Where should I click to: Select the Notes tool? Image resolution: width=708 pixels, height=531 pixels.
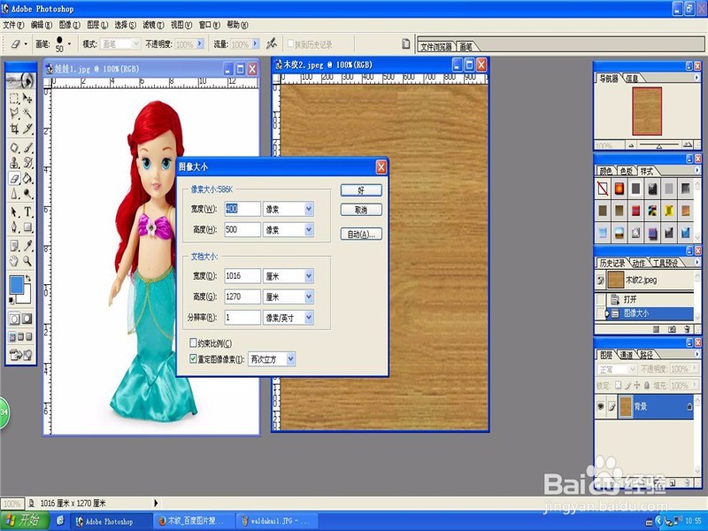point(14,245)
